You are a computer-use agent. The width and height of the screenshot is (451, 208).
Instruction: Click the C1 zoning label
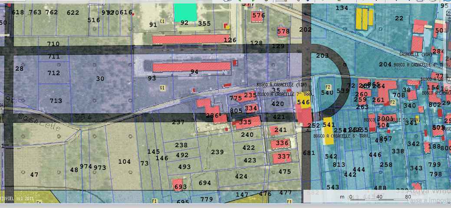pos(162,21)
